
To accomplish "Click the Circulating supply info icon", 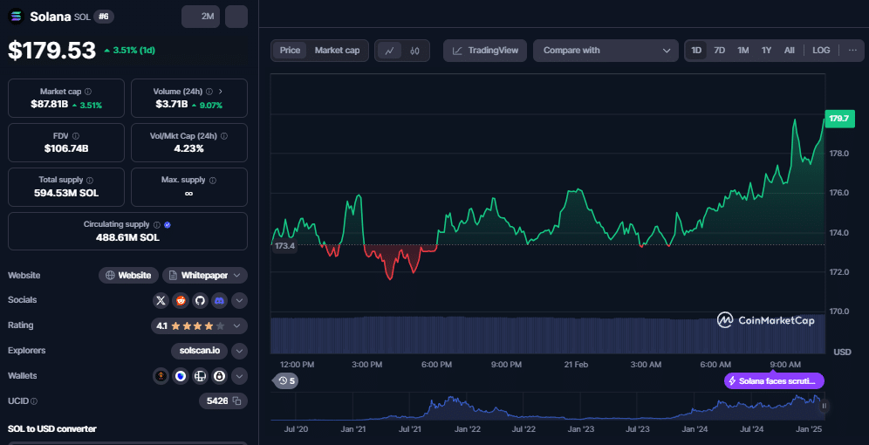I will (x=157, y=225).
